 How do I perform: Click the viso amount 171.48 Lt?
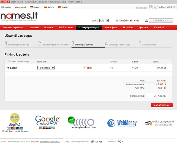(x=161, y=81)
